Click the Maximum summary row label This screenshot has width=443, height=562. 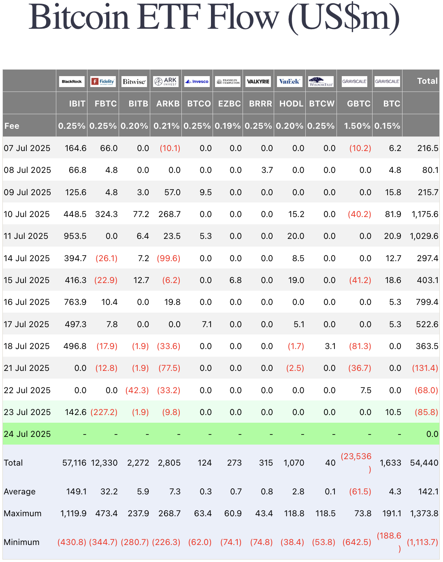click(23, 513)
